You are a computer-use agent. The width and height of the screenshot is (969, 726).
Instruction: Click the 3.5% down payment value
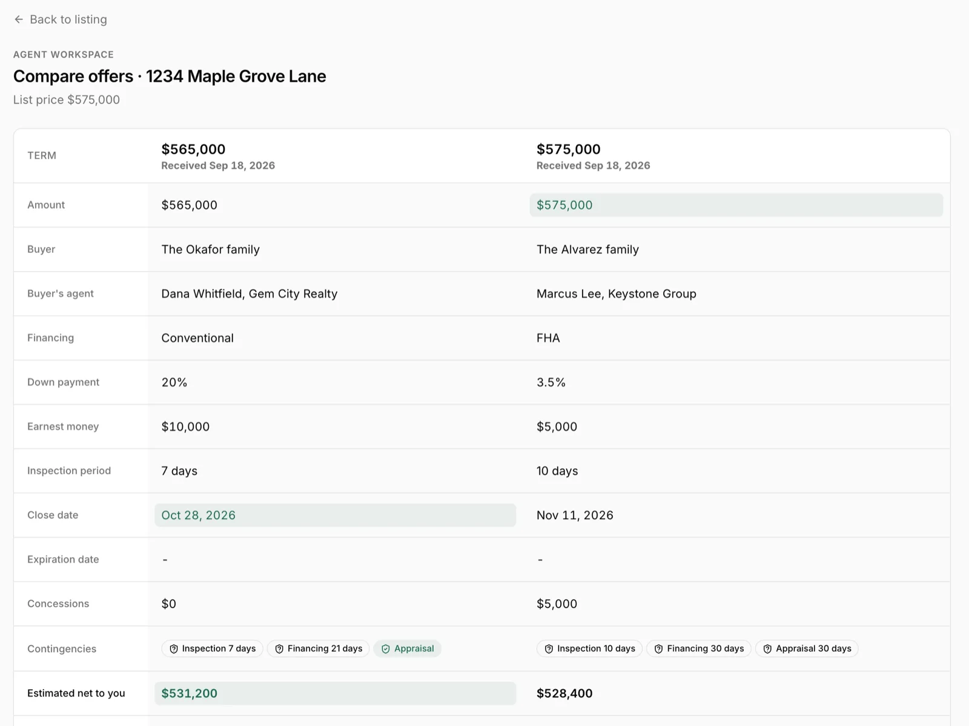coord(551,382)
